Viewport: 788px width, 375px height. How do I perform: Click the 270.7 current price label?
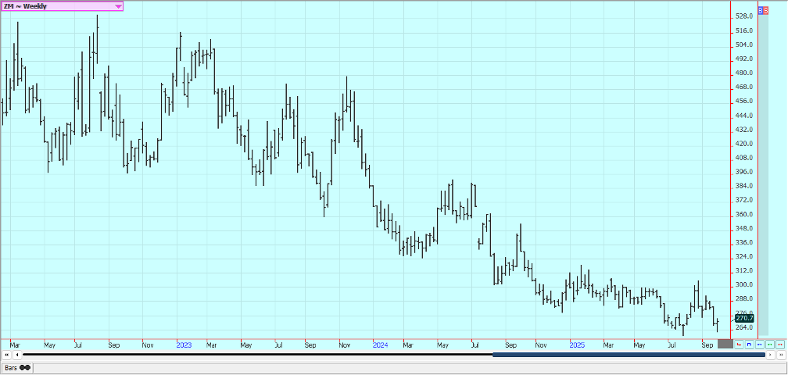744,318
